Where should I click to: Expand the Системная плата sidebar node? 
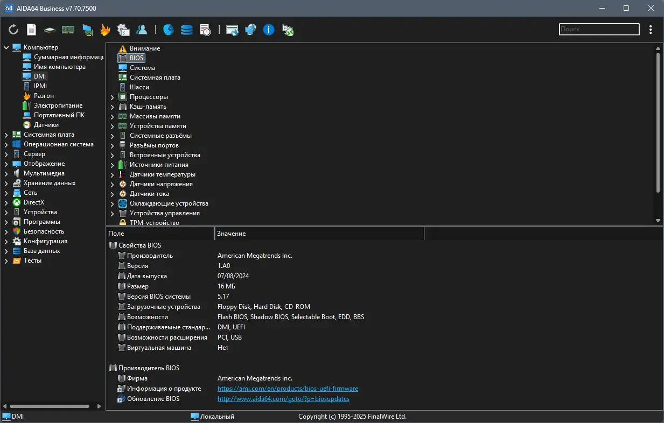pyautogui.click(x=6, y=135)
